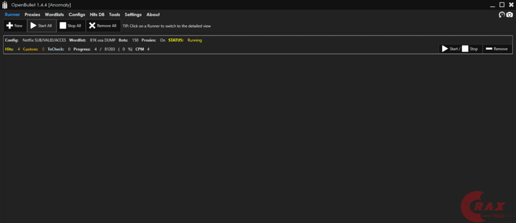Viewport: 516px width, 223px height.
Task: Switch to the Proxies tab
Action: [32, 15]
